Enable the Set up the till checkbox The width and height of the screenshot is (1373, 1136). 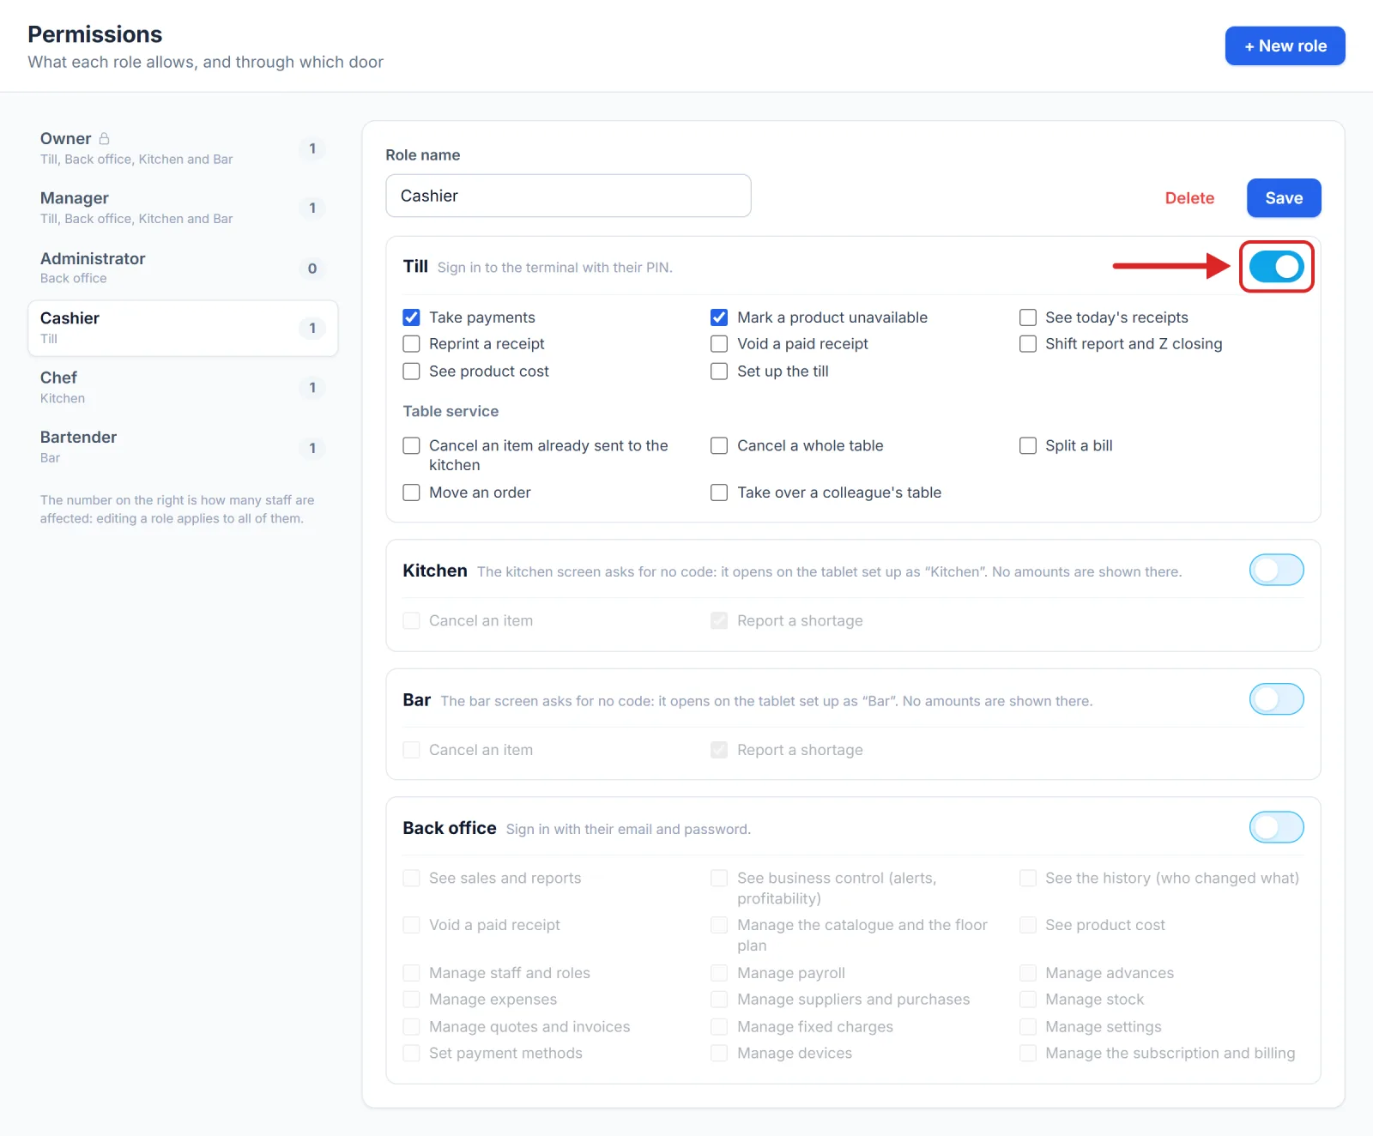tap(719, 372)
